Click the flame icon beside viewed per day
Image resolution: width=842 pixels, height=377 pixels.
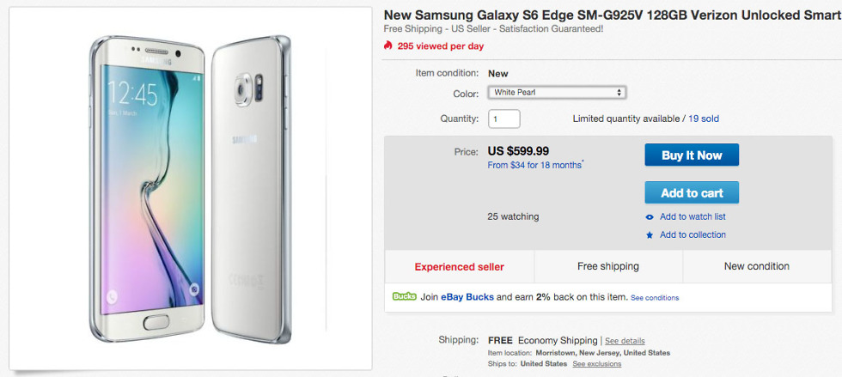coord(388,46)
